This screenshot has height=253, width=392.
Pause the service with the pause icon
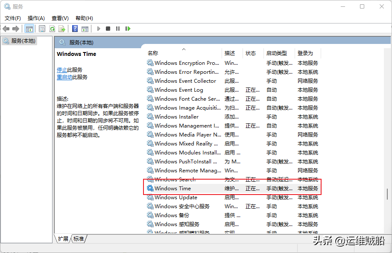[x=118, y=29]
